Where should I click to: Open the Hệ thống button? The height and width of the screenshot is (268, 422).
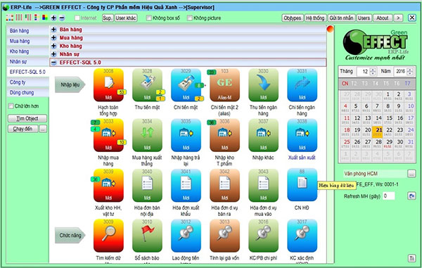click(314, 18)
